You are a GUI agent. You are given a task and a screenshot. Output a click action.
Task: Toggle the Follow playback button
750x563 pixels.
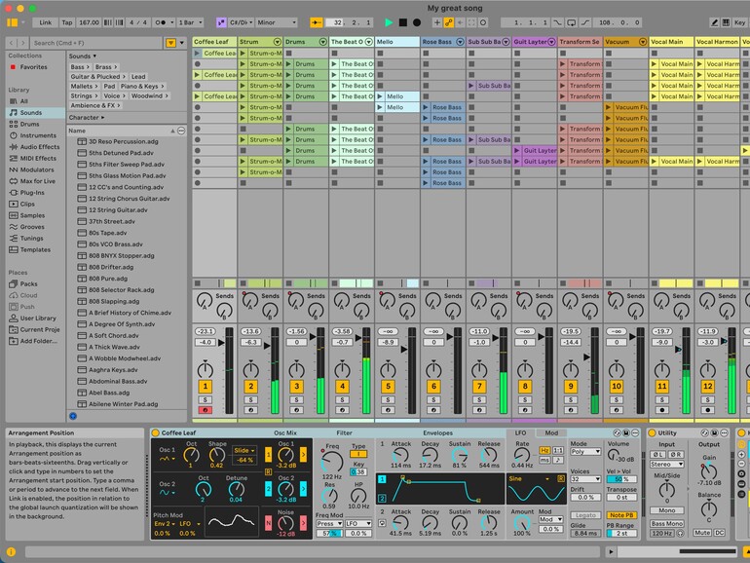click(x=317, y=22)
